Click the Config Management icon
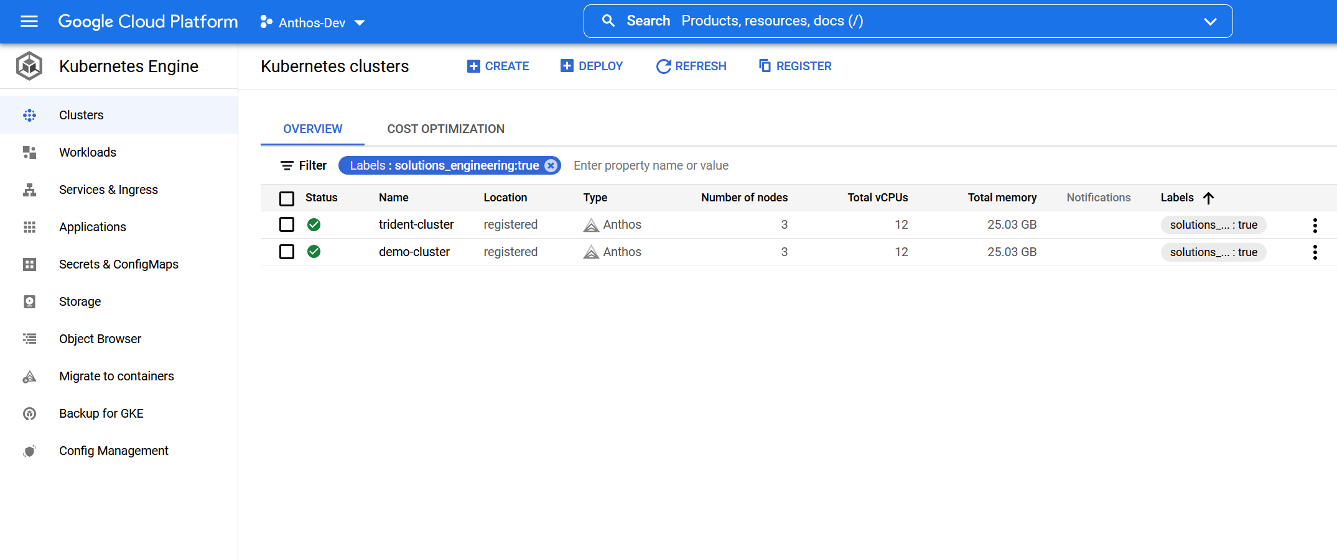 [x=29, y=451]
